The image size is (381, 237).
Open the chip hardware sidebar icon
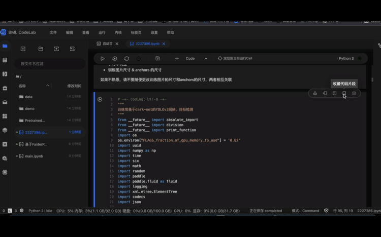tap(5, 172)
